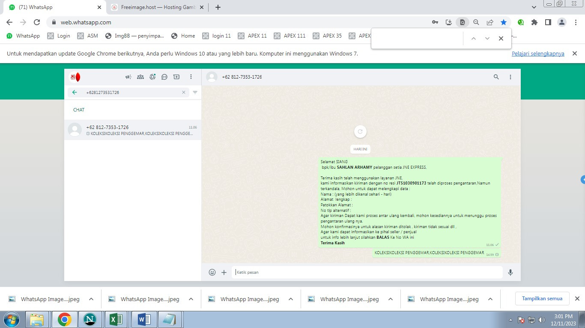Open the profile picture in WhatsApp sidebar

click(x=75, y=77)
